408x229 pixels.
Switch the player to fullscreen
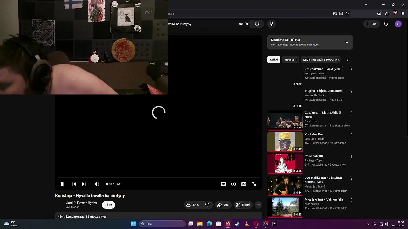click(254, 184)
